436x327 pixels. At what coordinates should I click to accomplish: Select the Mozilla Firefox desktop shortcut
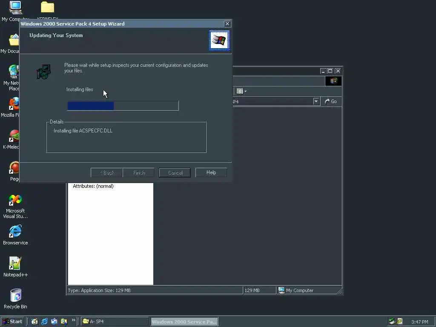coord(14,103)
